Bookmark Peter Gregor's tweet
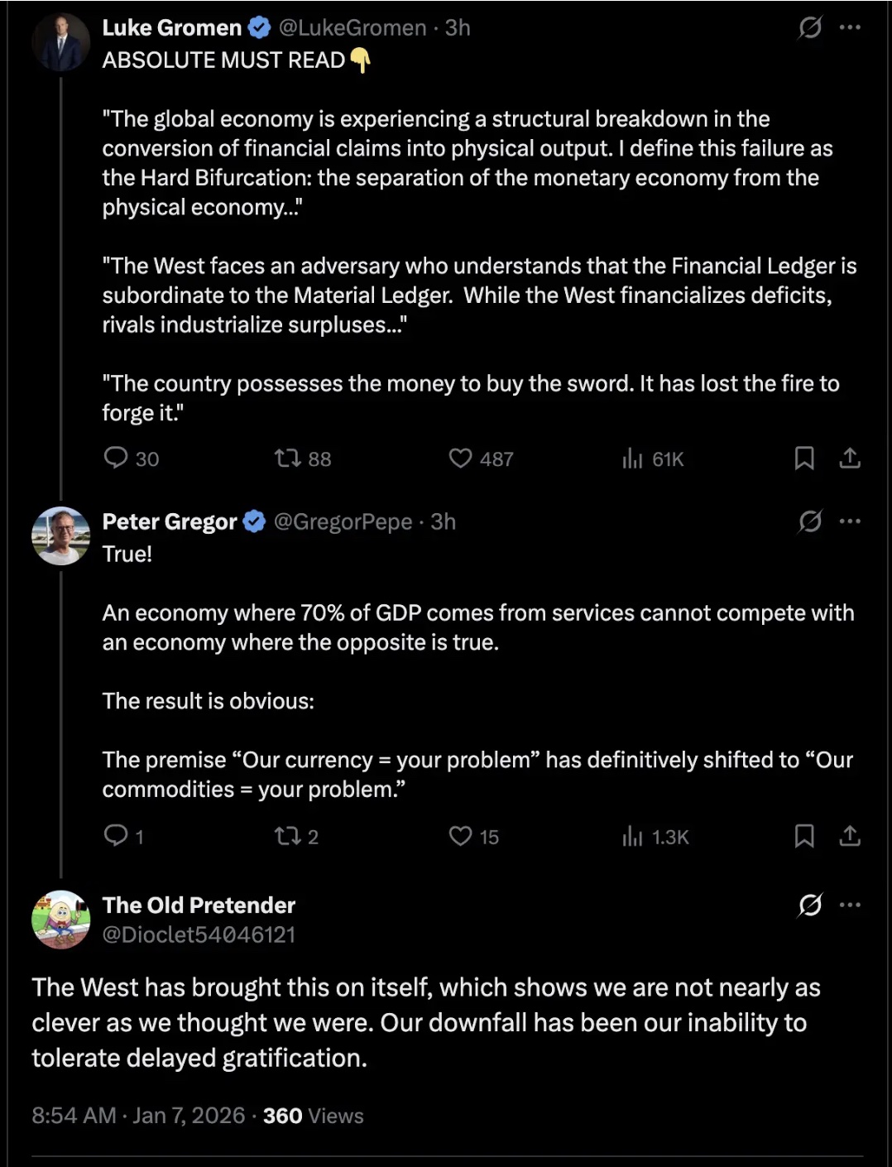The image size is (892, 1167). point(804,836)
